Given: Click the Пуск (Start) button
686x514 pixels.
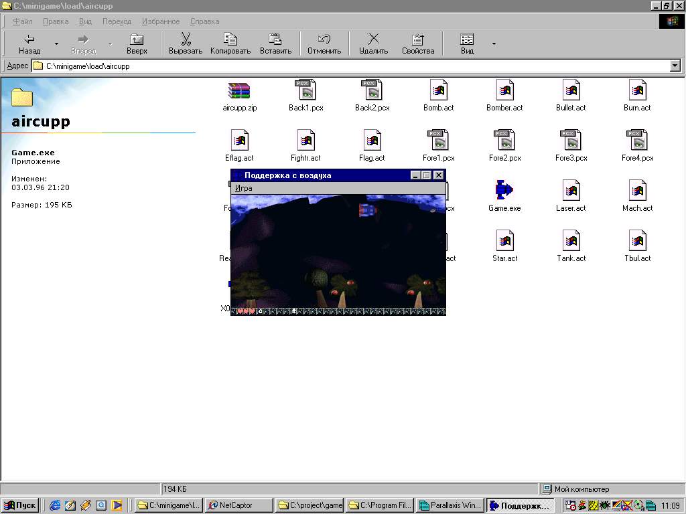Looking at the screenshot, I should 20,505.
